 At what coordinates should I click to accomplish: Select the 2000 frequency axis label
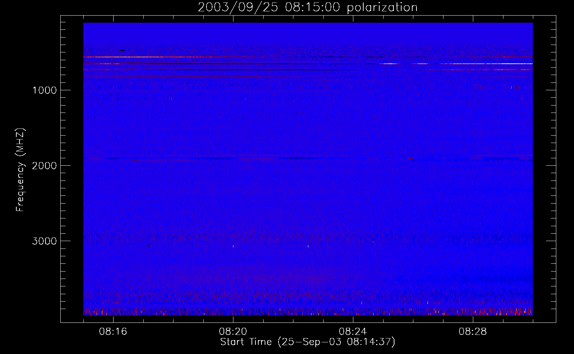(x=44, y=166)
